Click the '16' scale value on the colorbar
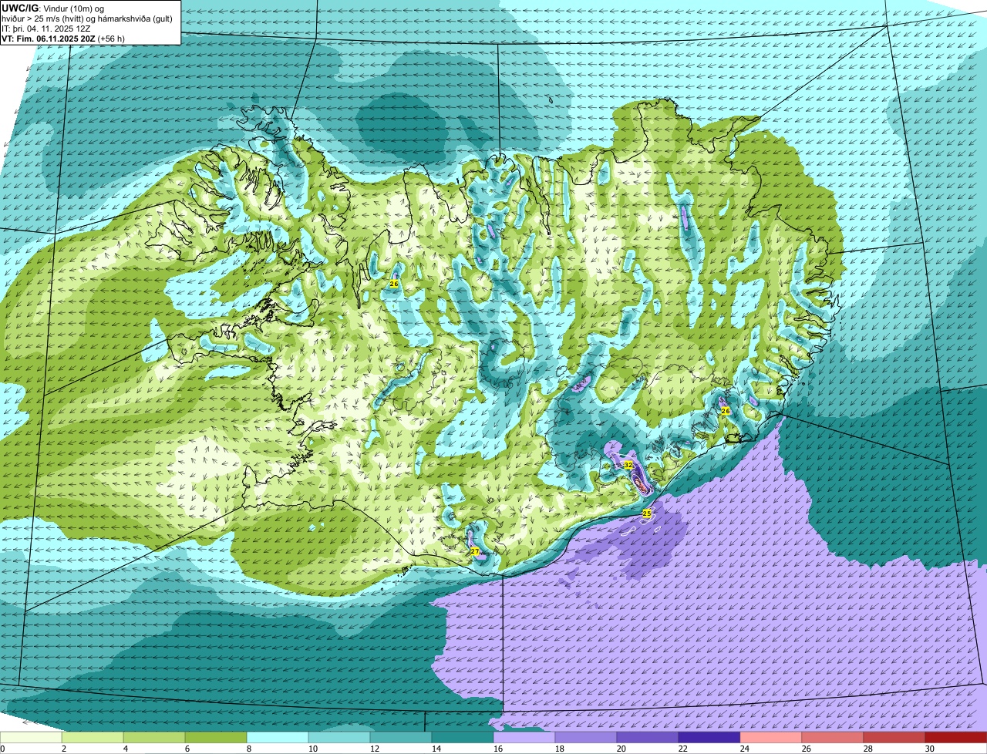 coord(498,749)
